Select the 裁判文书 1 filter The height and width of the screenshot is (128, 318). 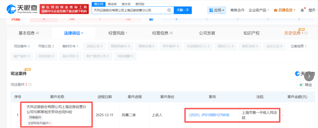70,46
